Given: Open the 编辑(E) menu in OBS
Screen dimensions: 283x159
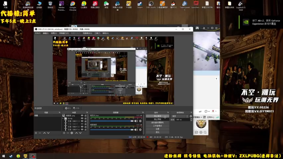Looking at the screenshot, I should coord(46,33).
